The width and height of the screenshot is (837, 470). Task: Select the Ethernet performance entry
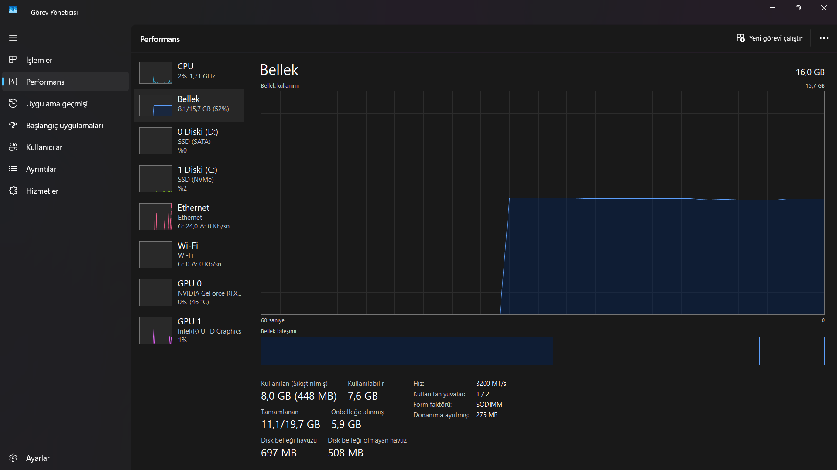pos(189,217)
